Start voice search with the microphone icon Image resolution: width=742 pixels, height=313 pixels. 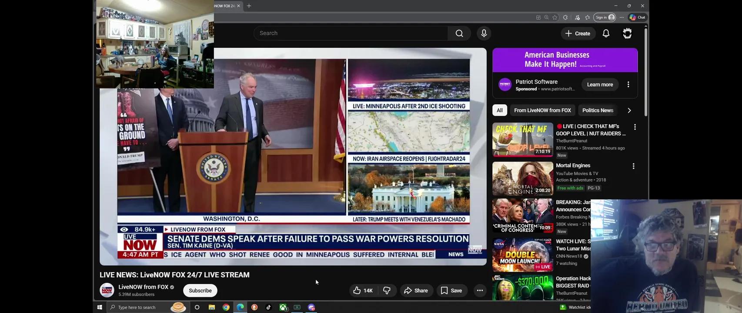pos(484,33)
